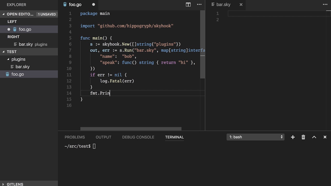Click the file icon of bar.sky under plugins folder
The image size is (331, 186).
click(12, 67)
